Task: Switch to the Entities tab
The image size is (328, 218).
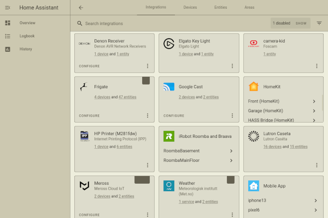Action: pyautogui.click(x=221, y=7)
